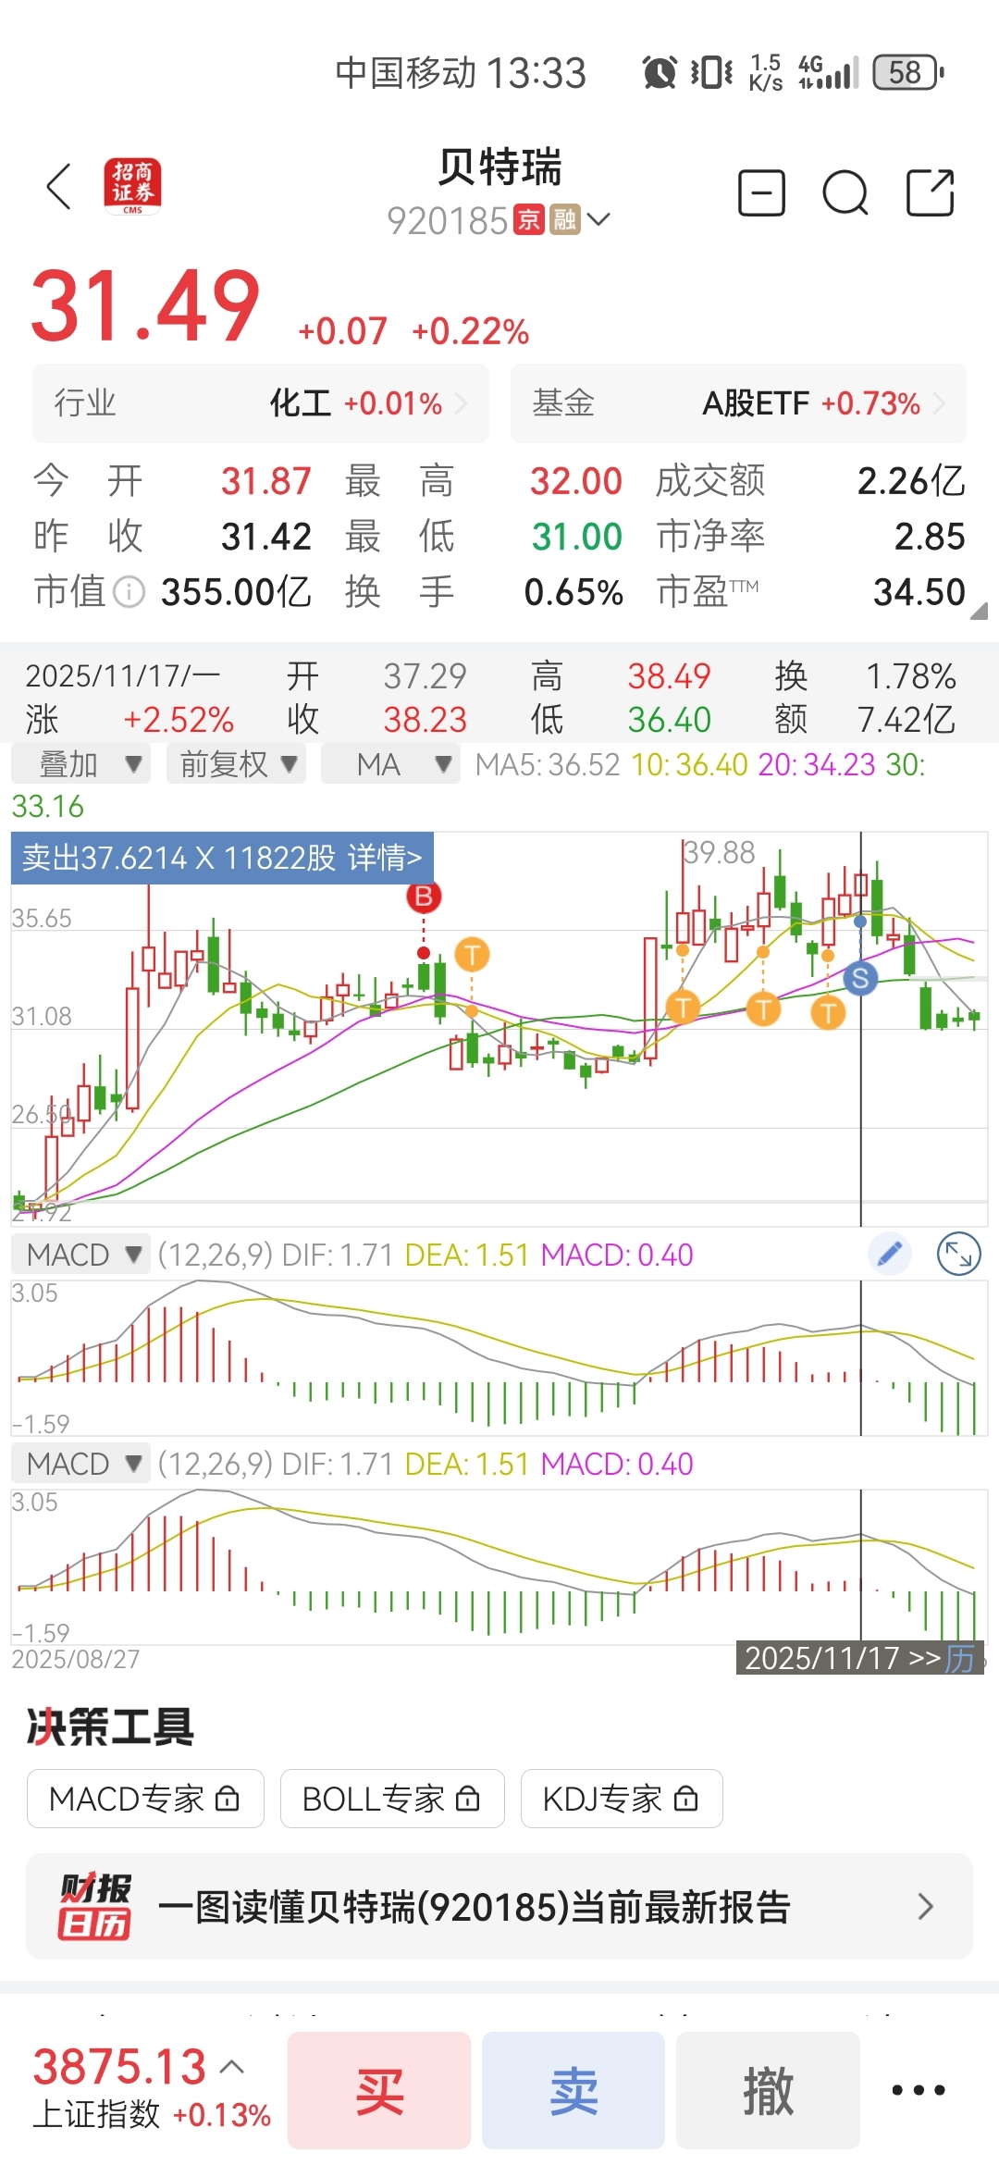This screenshot has height=2165, width=999.
Task: Tap the 撤 cancel order button
Action: (768, 2090)
